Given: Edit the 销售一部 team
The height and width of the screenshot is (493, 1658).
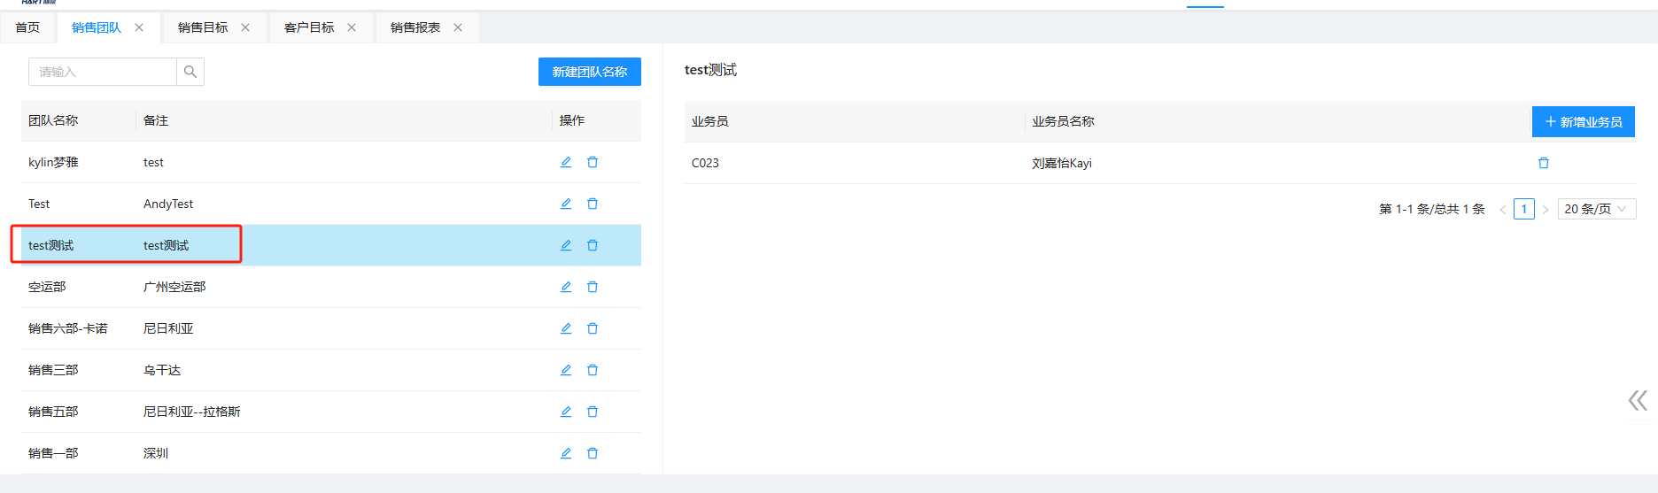Looking at the screenshot, I should pyautogui.click(x=566, y=453).
